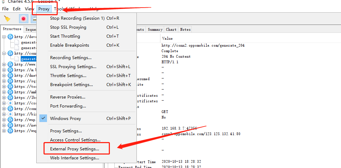Expand the collapsed http://conn host node

click(x=4, y=109)
